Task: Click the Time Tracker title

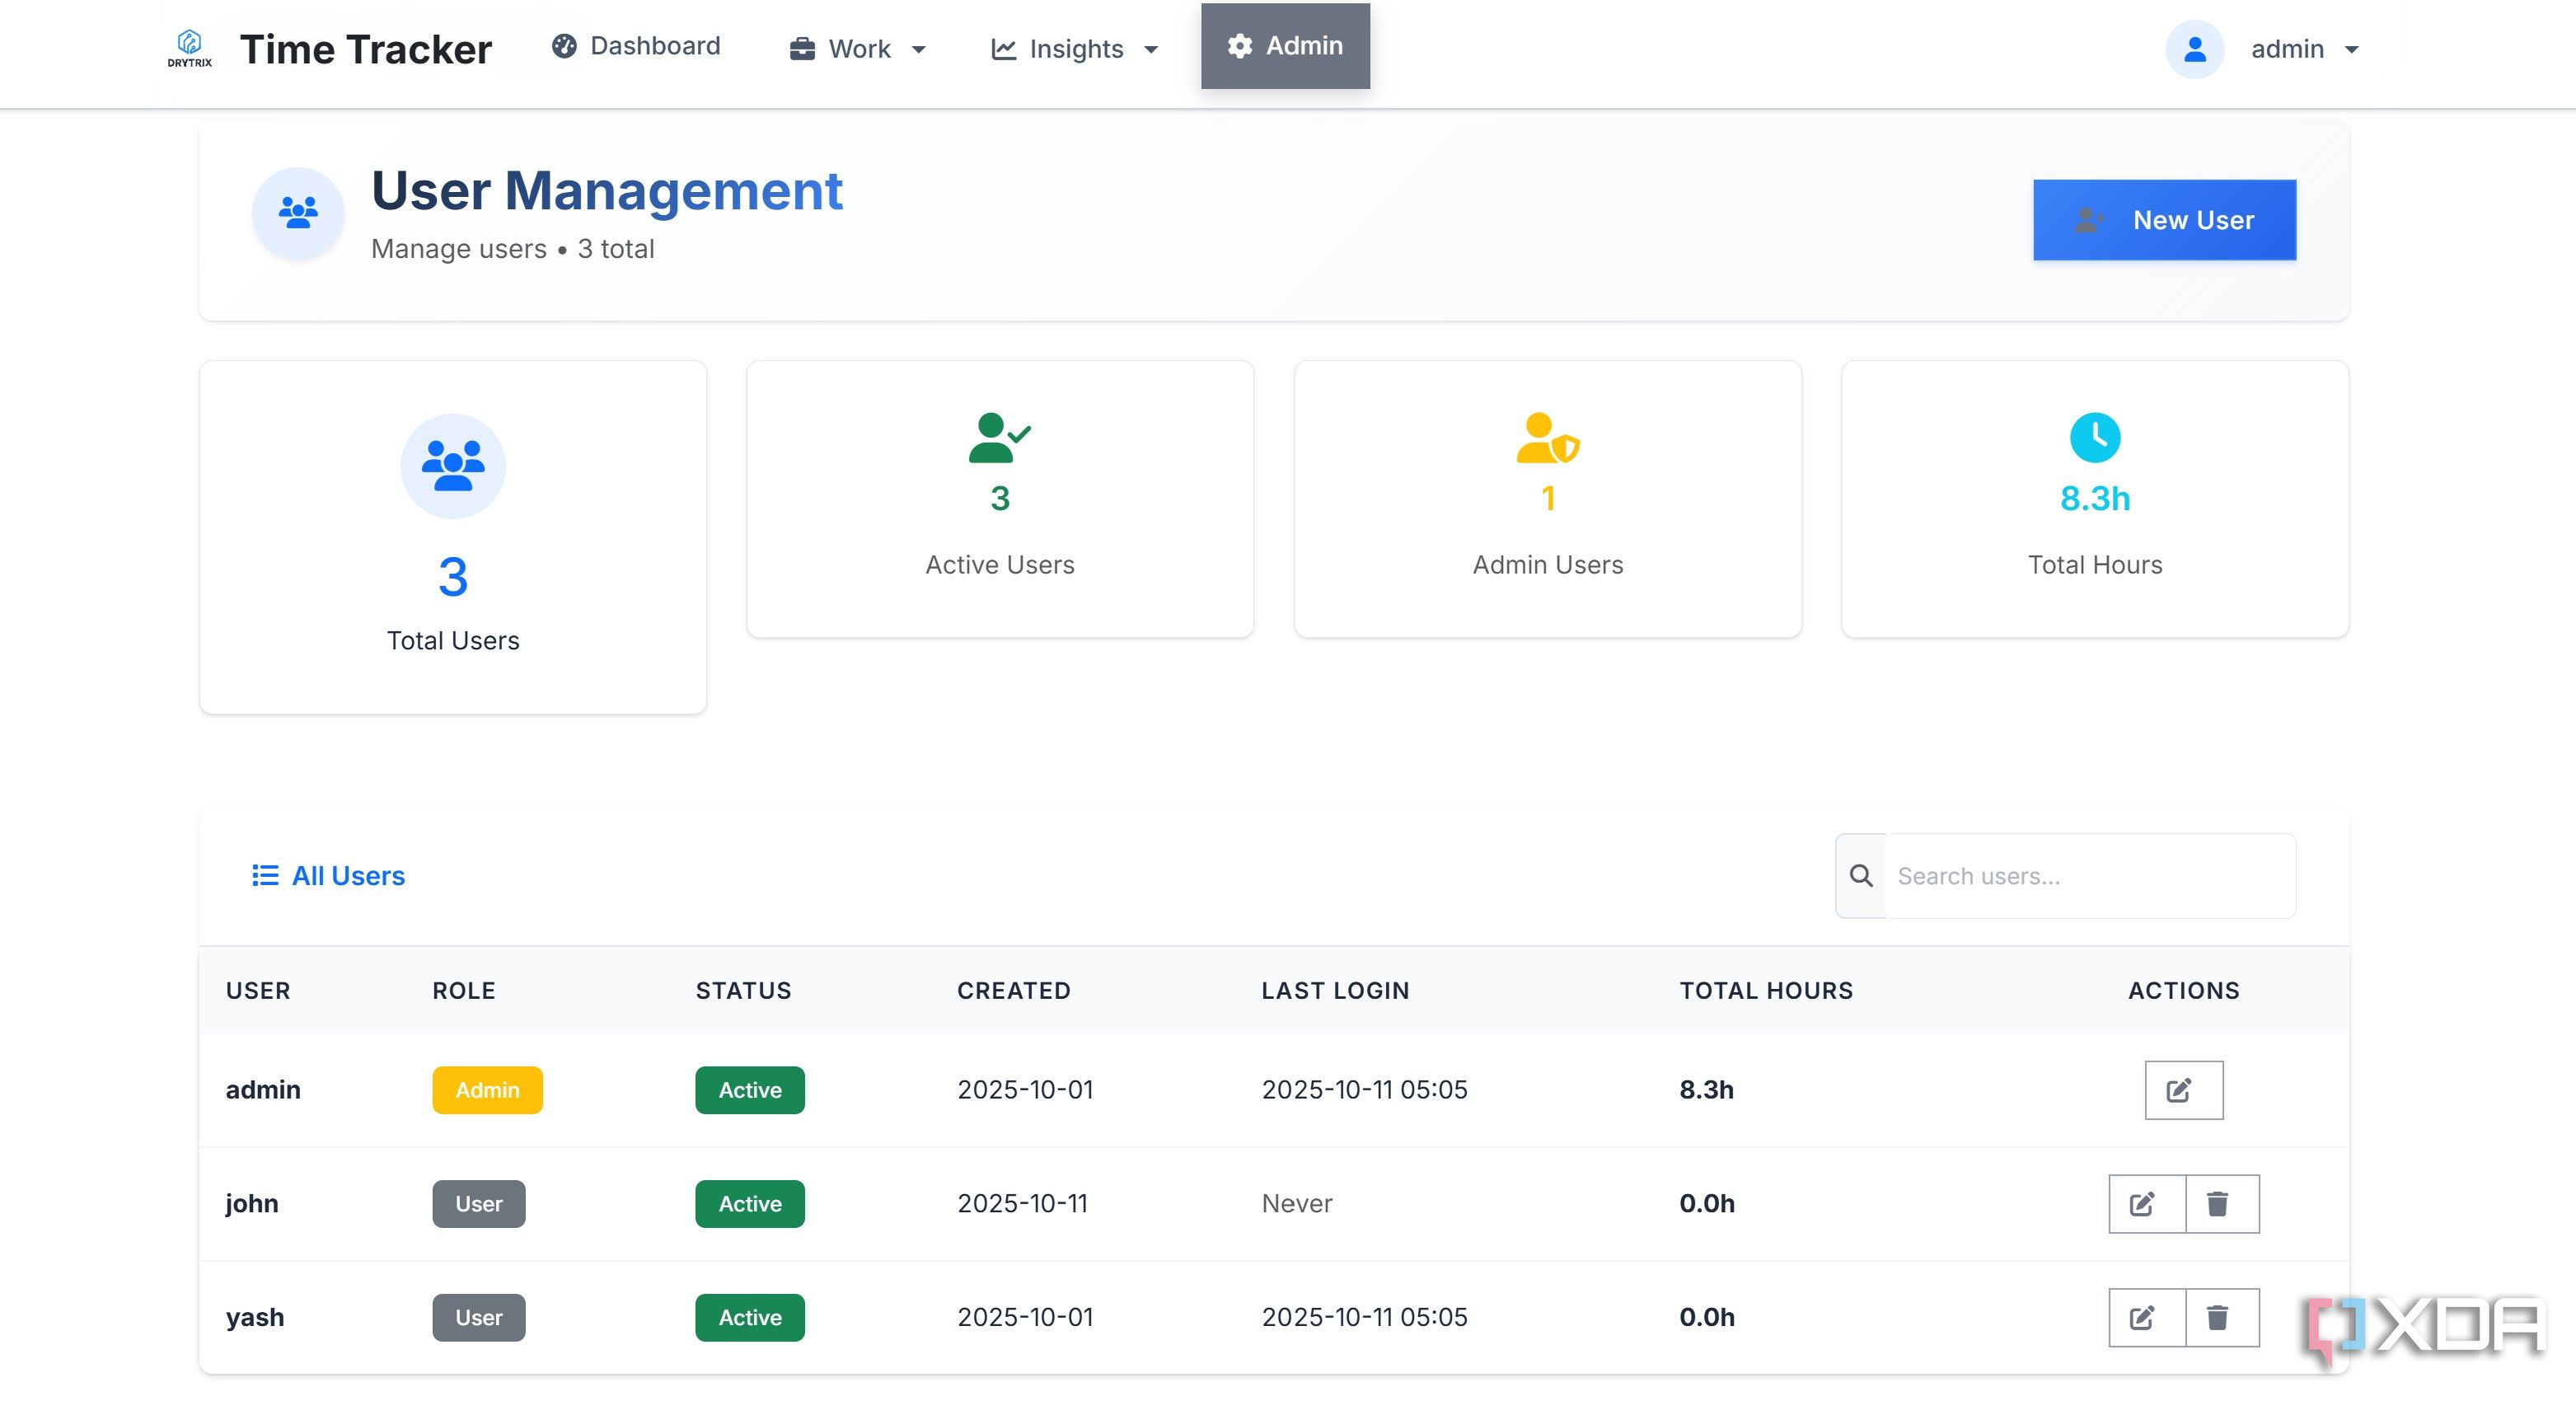Action: (366, 49)
